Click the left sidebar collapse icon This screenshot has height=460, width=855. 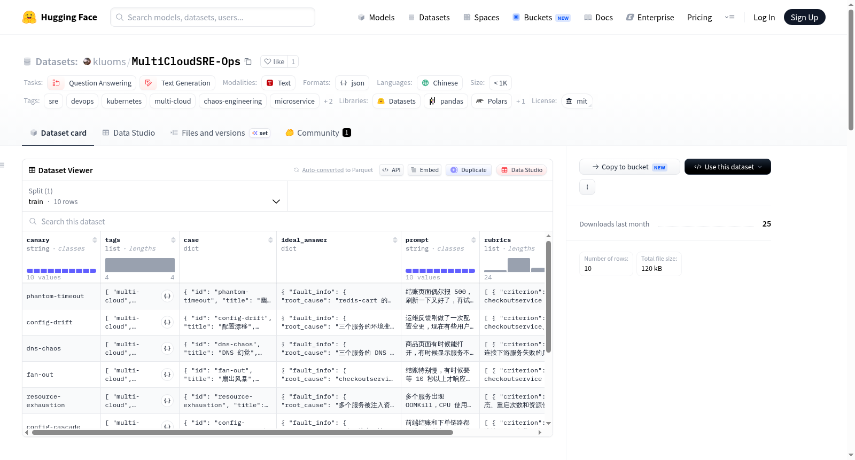click(x=2, y=165)
